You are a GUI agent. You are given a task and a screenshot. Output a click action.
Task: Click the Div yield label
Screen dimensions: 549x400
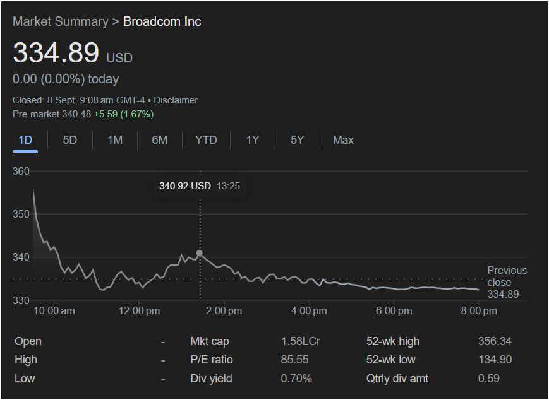(x=211, y=379)
